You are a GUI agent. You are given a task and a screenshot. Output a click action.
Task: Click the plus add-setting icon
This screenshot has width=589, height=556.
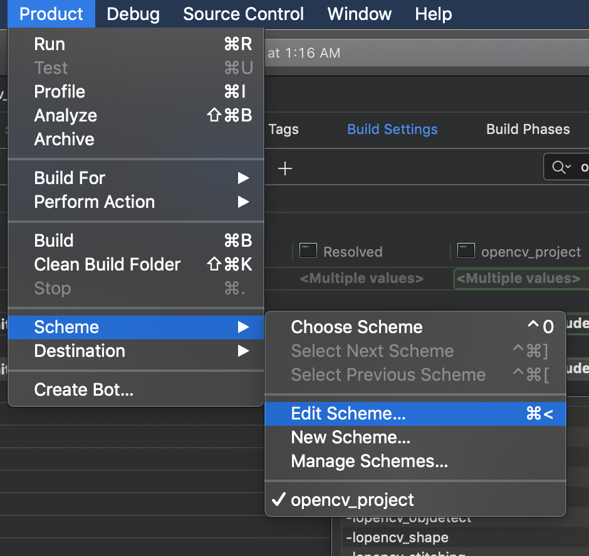285,168
